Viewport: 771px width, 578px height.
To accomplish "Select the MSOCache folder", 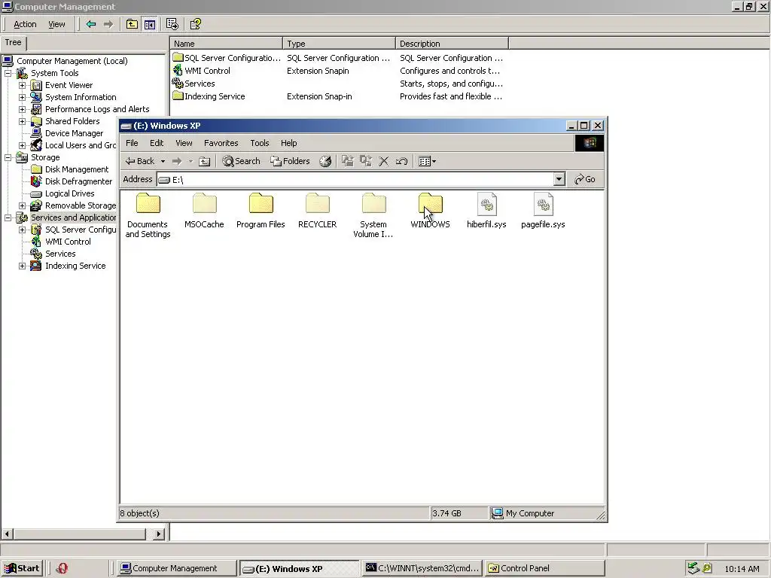I will [204, 211].
